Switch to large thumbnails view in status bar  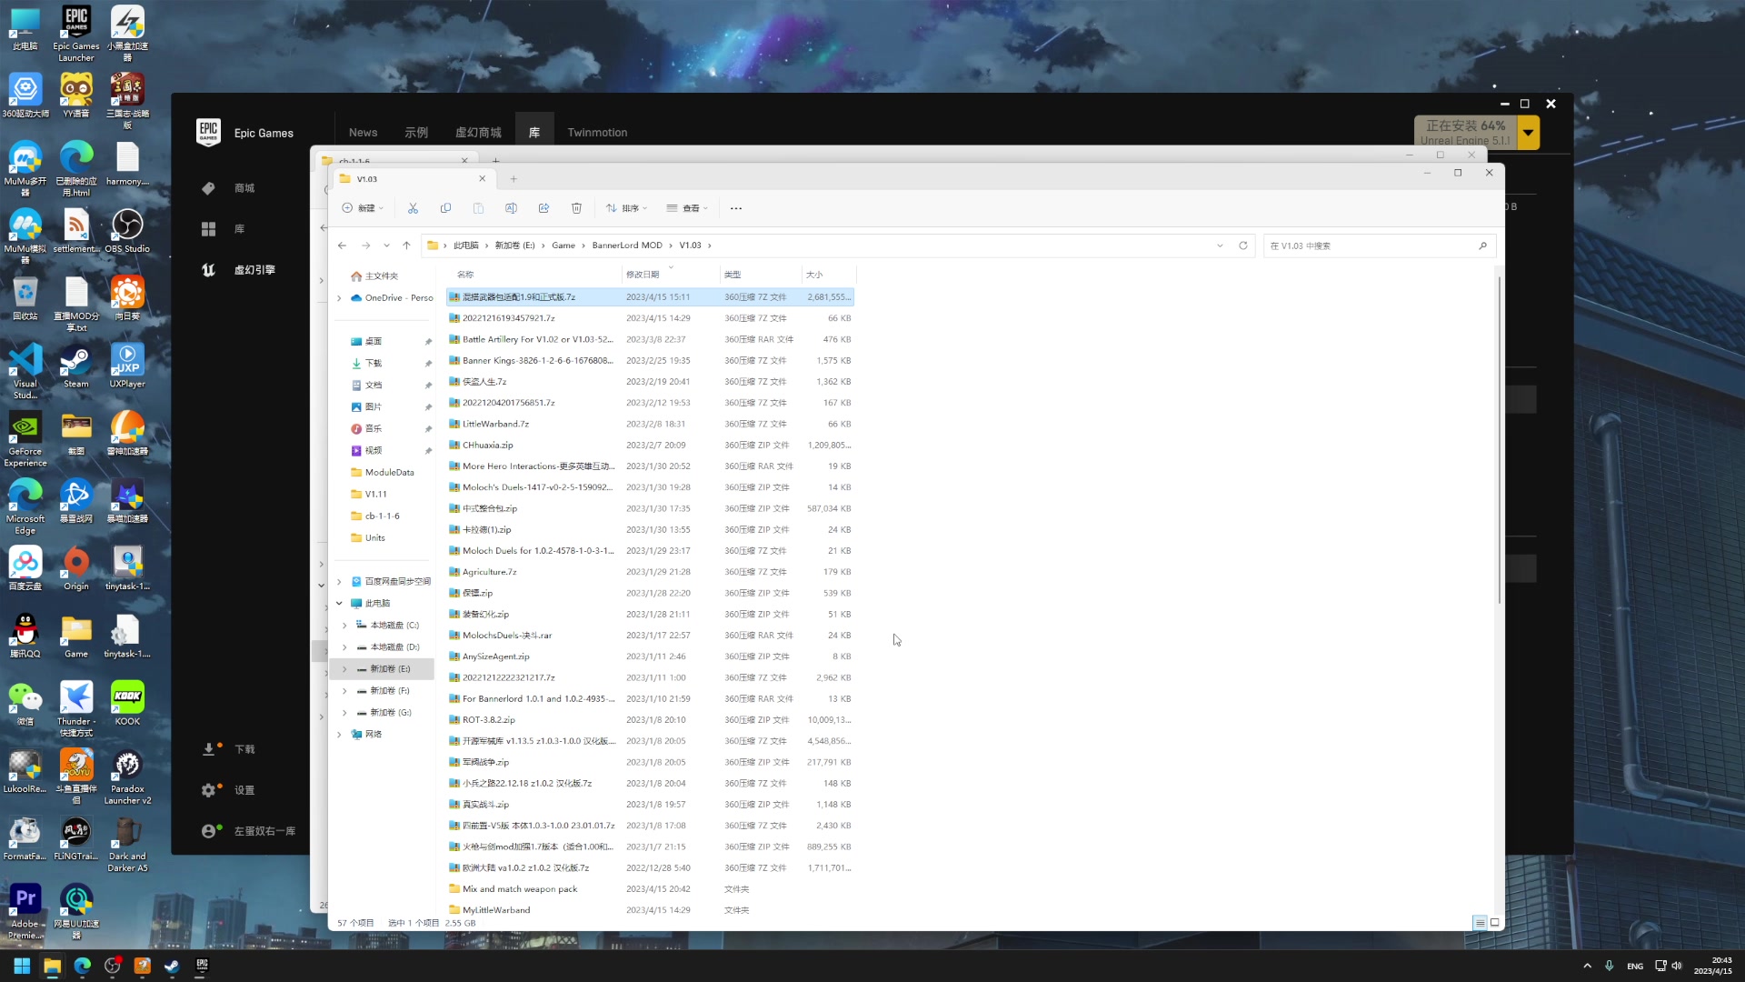(x=1494, y=923)
